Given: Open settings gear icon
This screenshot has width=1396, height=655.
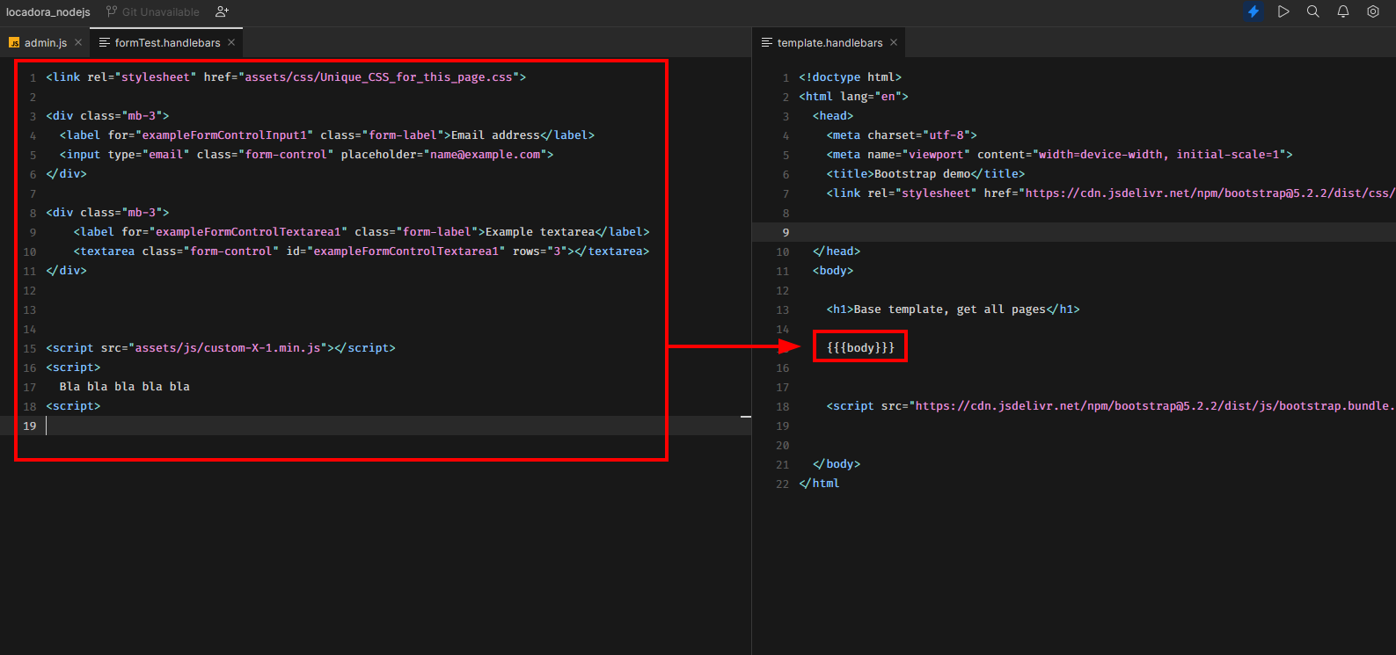Looking at the screenshot, I should point(1373,11).
